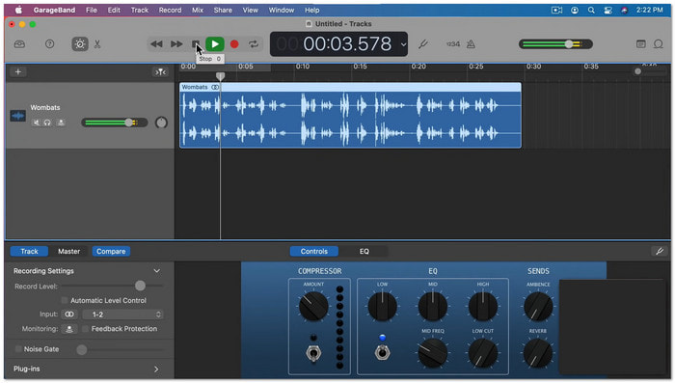Click the Ambience send knob

(x=538, y=307)
